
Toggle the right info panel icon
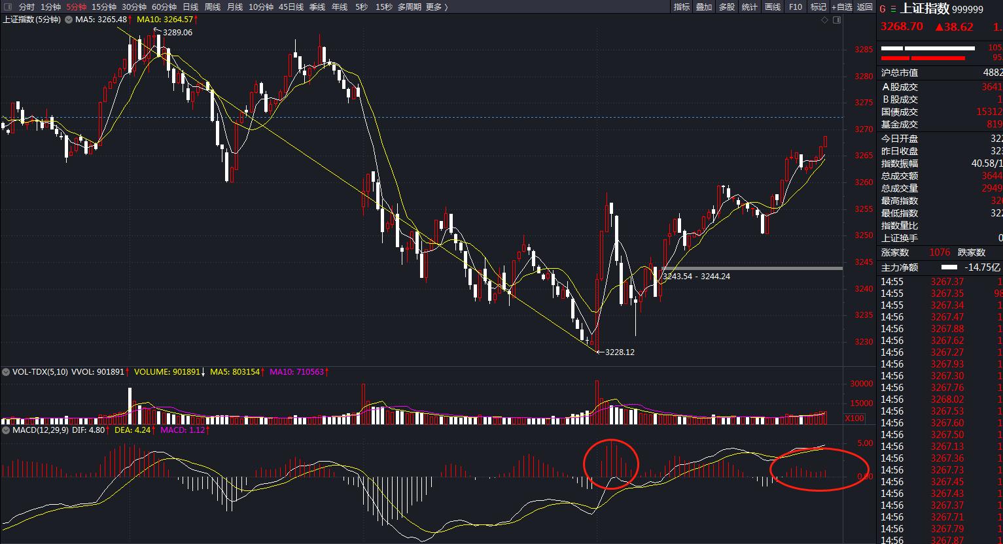(837, 20)
